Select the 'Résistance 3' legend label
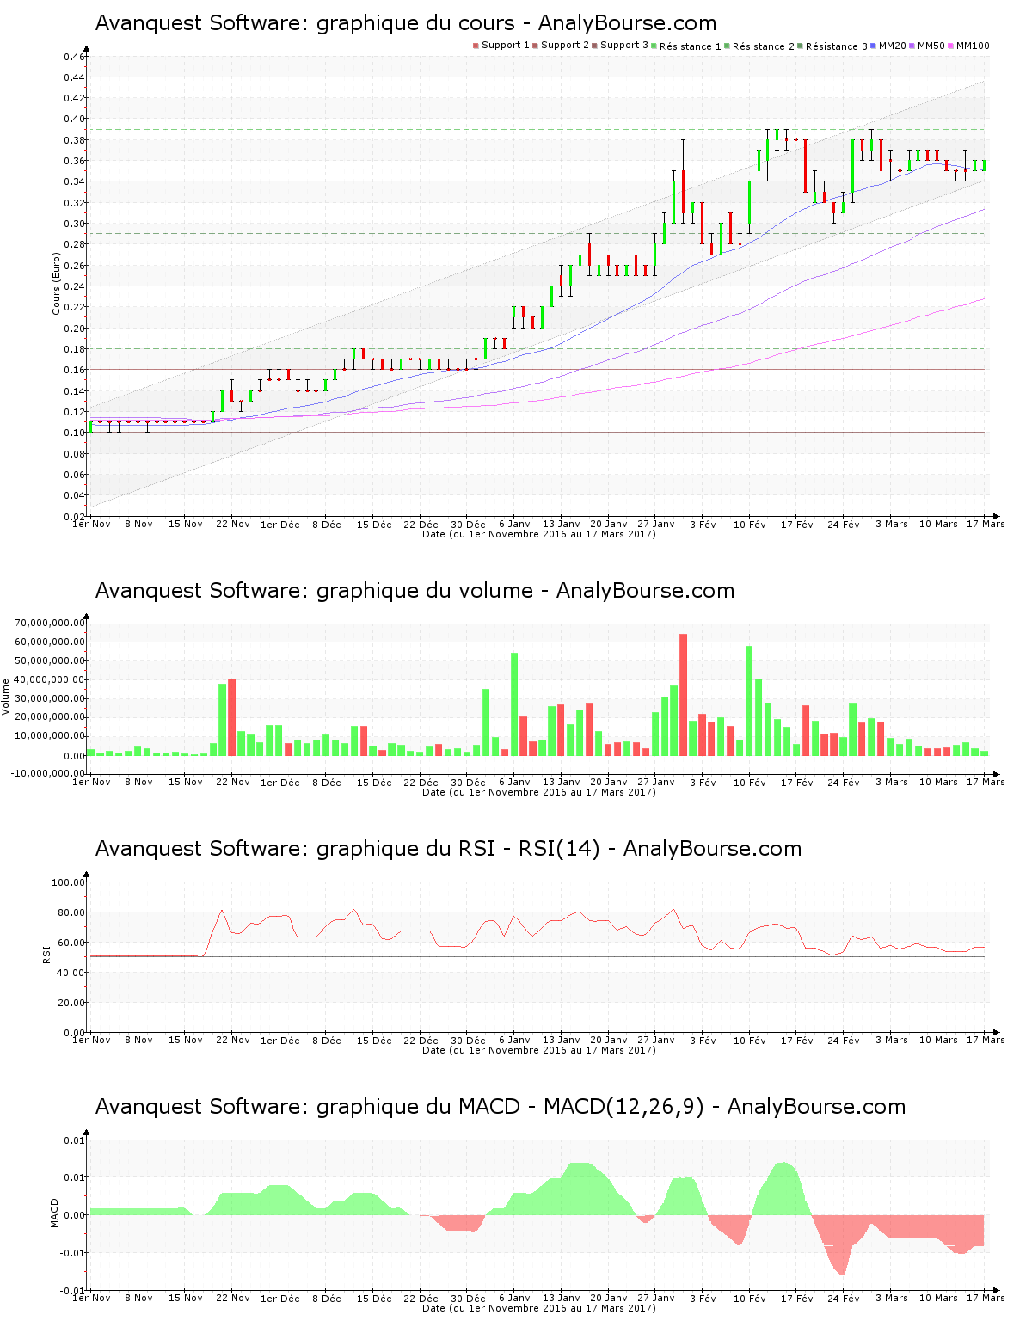This screenshot has height=1333, width=1032. click(x=837, y=46)
